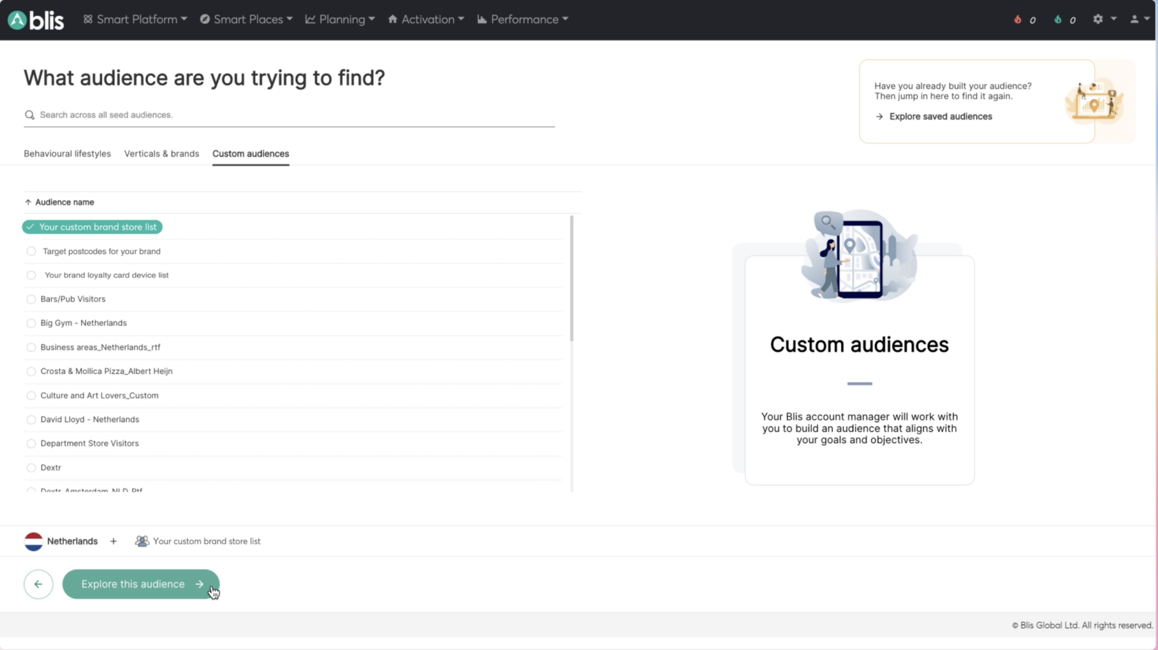The height and width of the screenshot is (650, 1158).
Task: Select Target postcodes for your brand
Action: tap(31, 251)
